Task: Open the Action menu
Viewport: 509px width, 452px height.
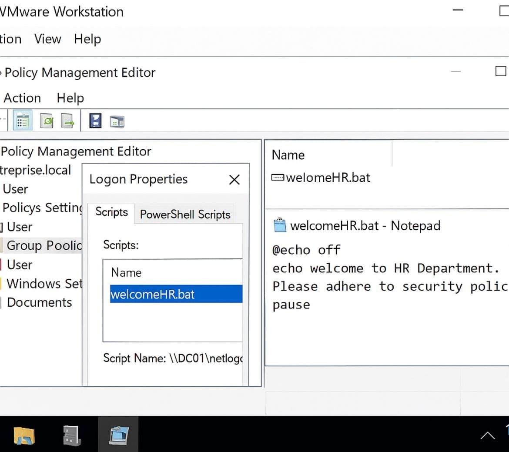Action: coord(22,98)
